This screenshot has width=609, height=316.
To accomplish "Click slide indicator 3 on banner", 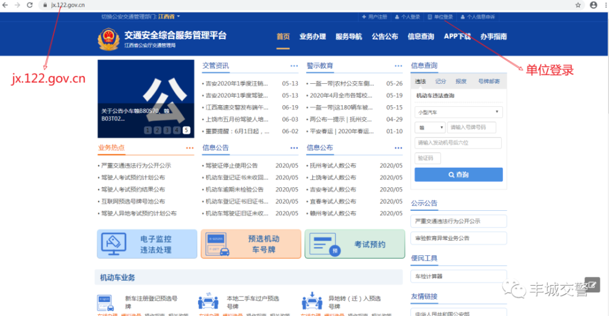I will click(167, 130).
